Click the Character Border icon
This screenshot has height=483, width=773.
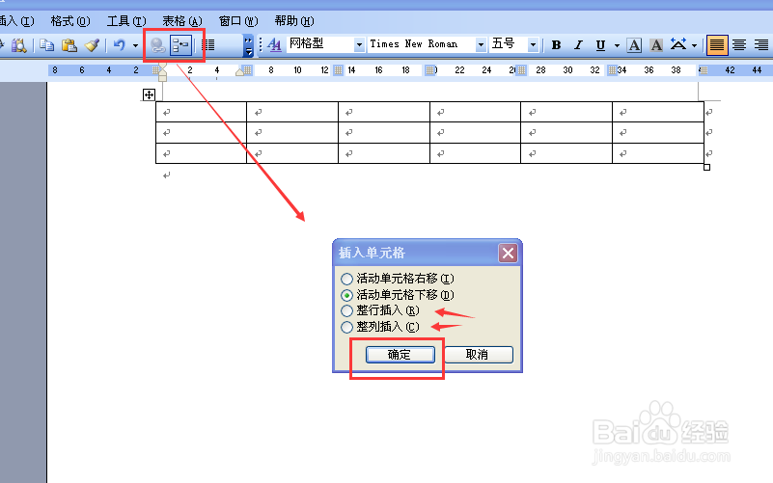click(x=634, y=45)
